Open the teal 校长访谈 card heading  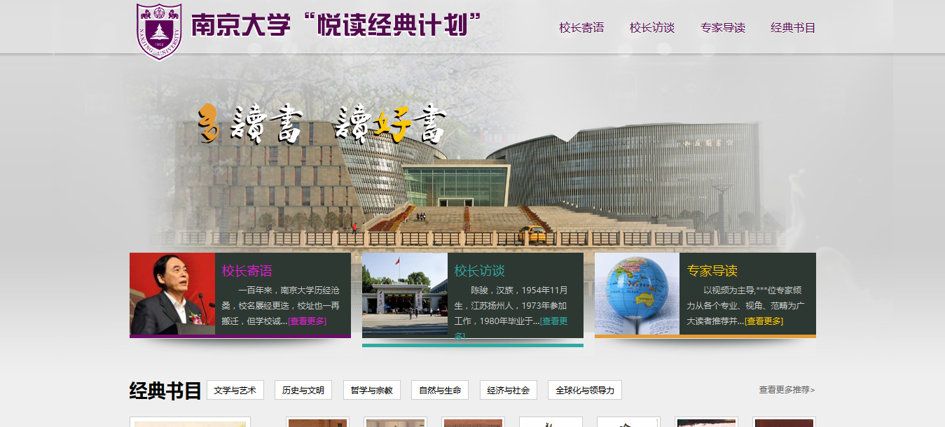(479, 271)
